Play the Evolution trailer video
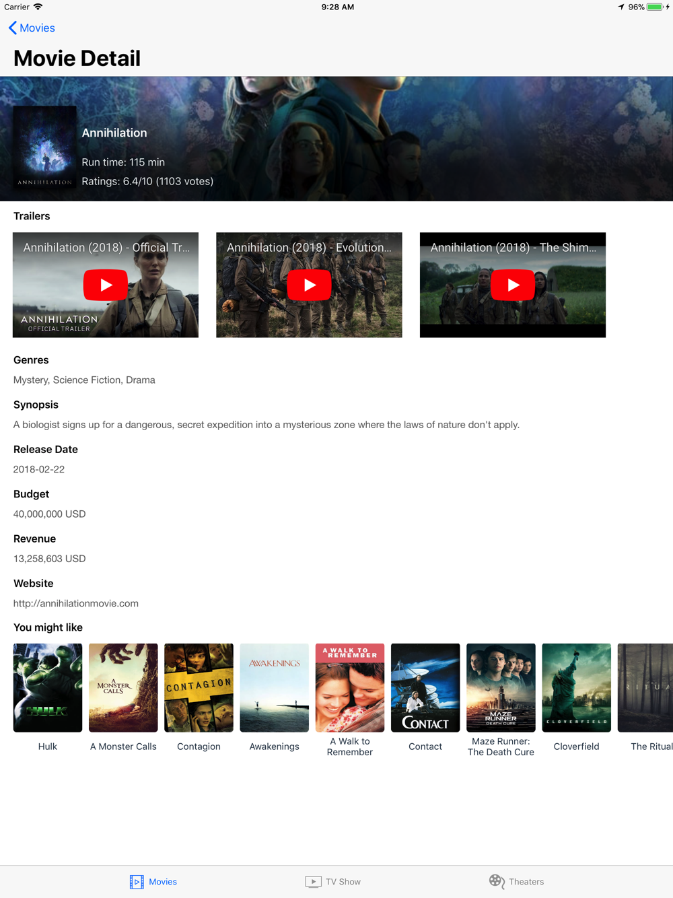This screenshot has height=898, width=673. [309, 285]
